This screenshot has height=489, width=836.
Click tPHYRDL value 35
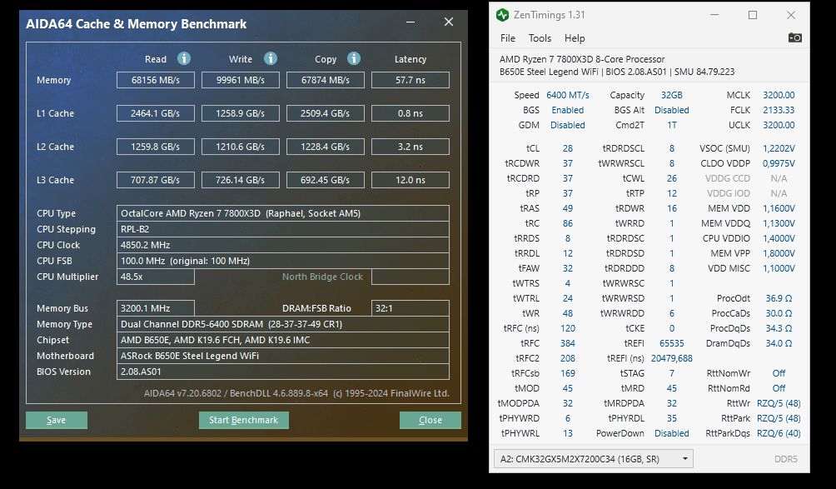(672, 418)
